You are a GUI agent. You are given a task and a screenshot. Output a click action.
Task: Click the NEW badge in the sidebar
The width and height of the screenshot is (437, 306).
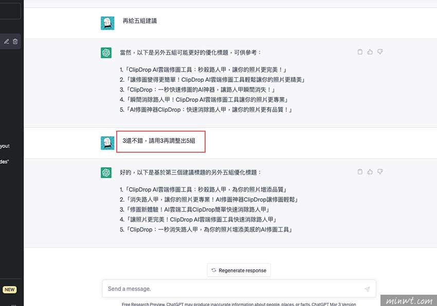point(9,290)
